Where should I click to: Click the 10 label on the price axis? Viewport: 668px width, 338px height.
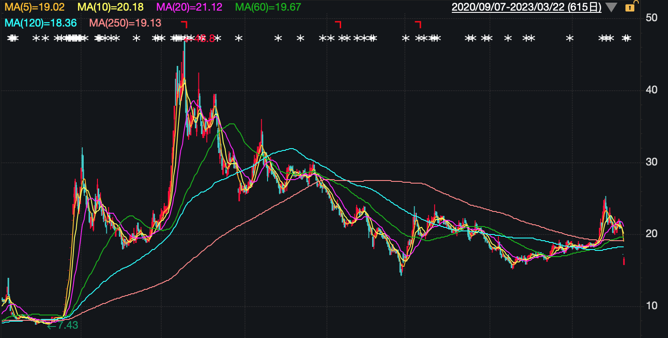pos(651,306)
